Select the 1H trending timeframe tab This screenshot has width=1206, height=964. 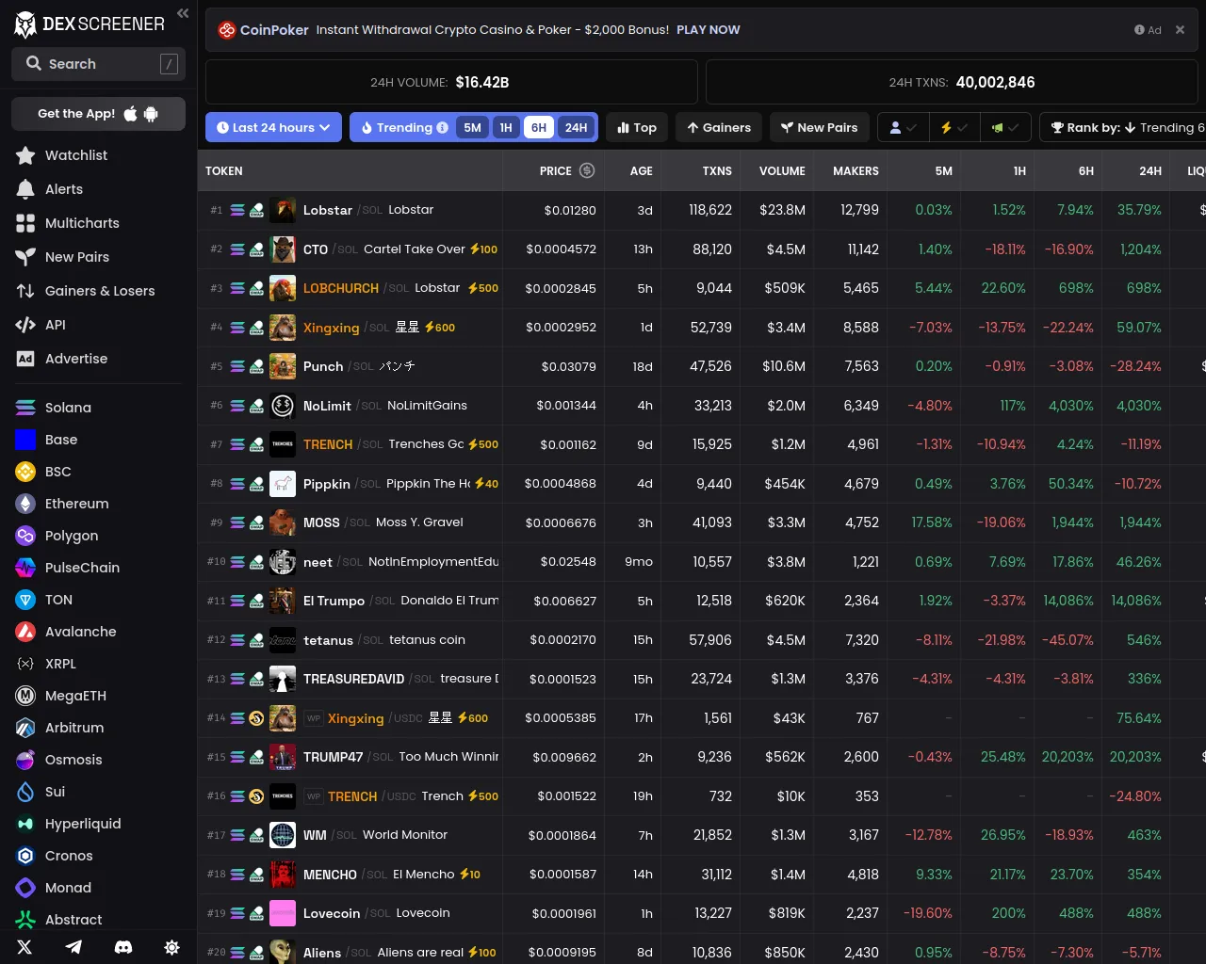(506, 128)
